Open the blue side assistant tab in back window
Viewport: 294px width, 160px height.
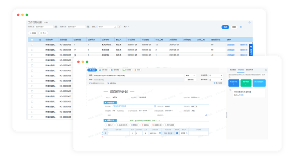click(x=251, y=50)
